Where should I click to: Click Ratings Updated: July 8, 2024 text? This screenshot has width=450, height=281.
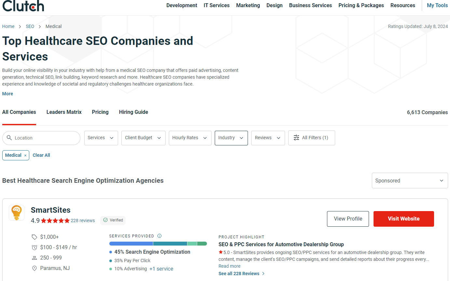[418, 27]
